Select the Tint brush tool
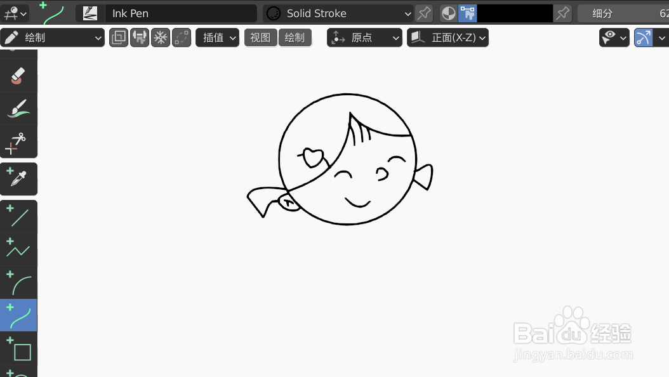Screen dimensions: 669x377 18,109
